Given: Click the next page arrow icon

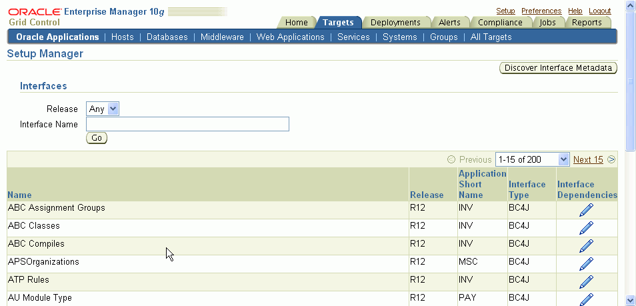Looking at the screenshot, I should pyautogui.click(x=611, y=159).
